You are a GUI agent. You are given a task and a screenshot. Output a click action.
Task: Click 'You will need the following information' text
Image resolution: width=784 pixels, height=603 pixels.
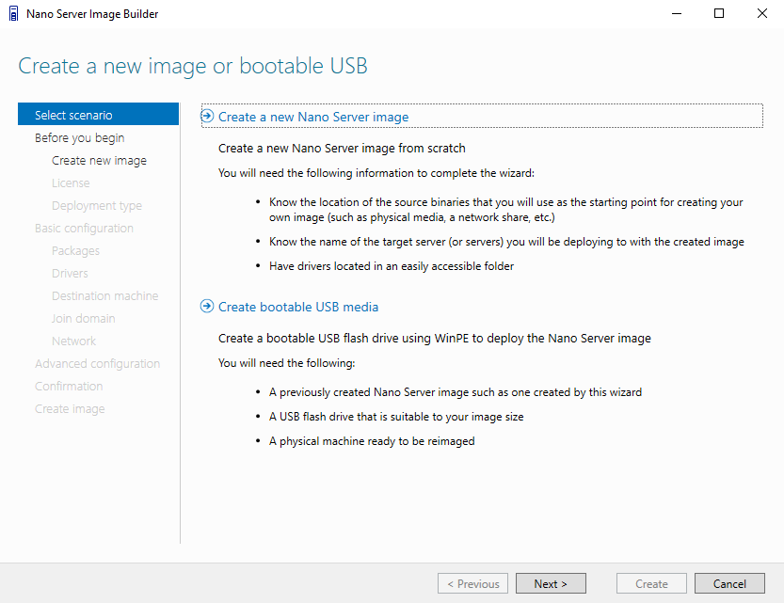click(x=376, y=173)
